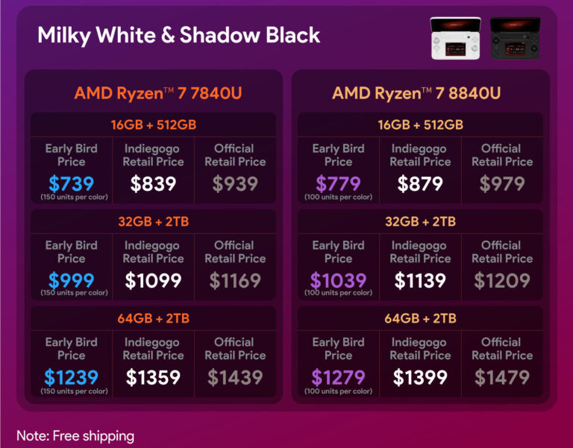The height and width of the screenshot is (448, 573).
Task: Click the $1399 Indiegogo Retail price
Action: tap(420, 377)
